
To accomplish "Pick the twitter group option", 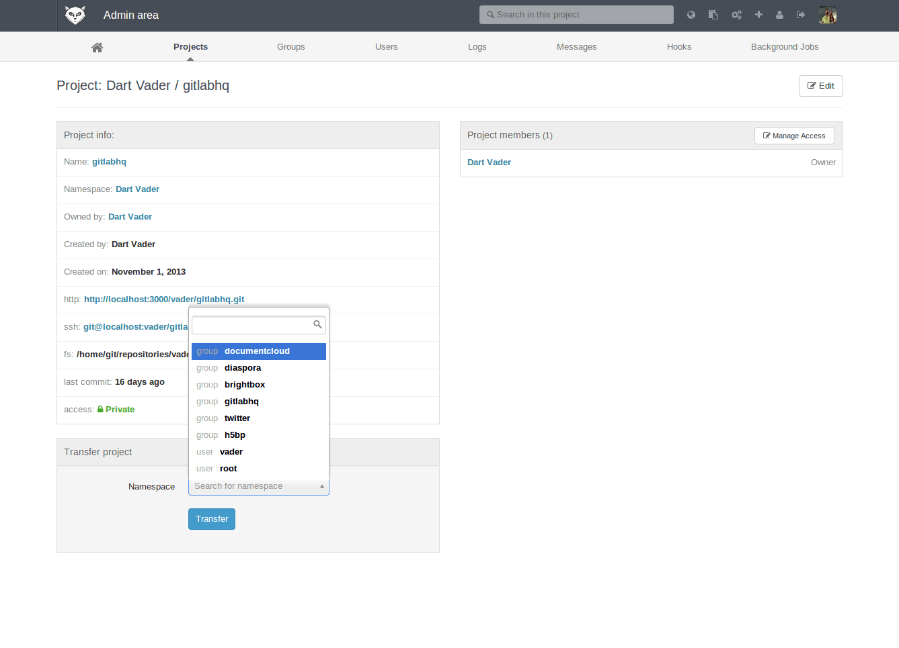I will click(x=237, y=418).
